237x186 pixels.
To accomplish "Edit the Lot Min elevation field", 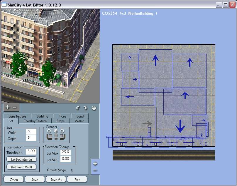I will [x=65, y=159].
